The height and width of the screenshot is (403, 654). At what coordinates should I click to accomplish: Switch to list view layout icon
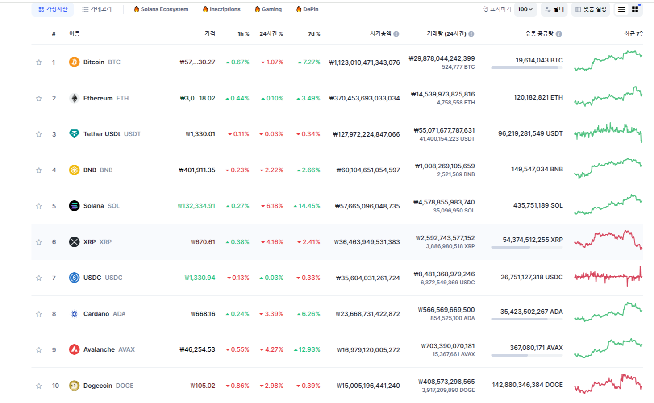click(x=621, y=9)
